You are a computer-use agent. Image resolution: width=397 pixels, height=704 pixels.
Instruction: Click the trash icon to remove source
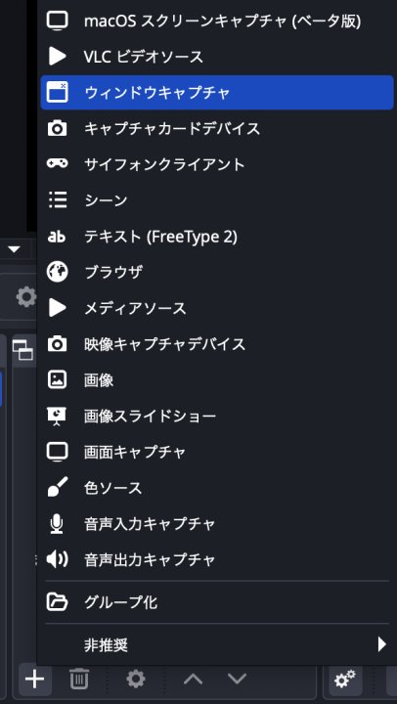79,679
